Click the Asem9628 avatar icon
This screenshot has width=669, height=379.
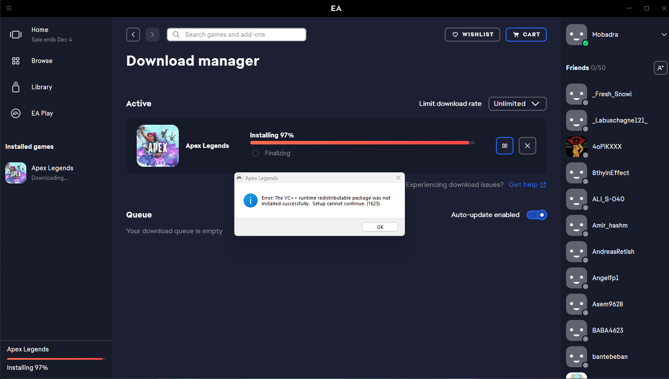click(x=577, y=304)
